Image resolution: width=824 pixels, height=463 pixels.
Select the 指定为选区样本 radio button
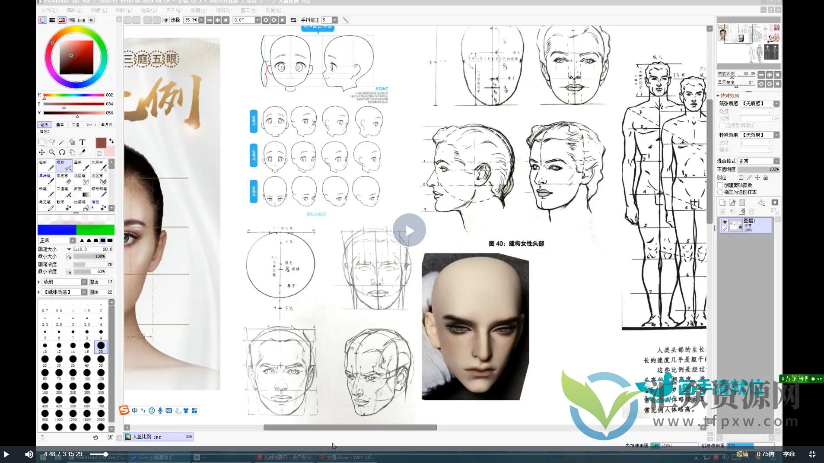point(720,192)
